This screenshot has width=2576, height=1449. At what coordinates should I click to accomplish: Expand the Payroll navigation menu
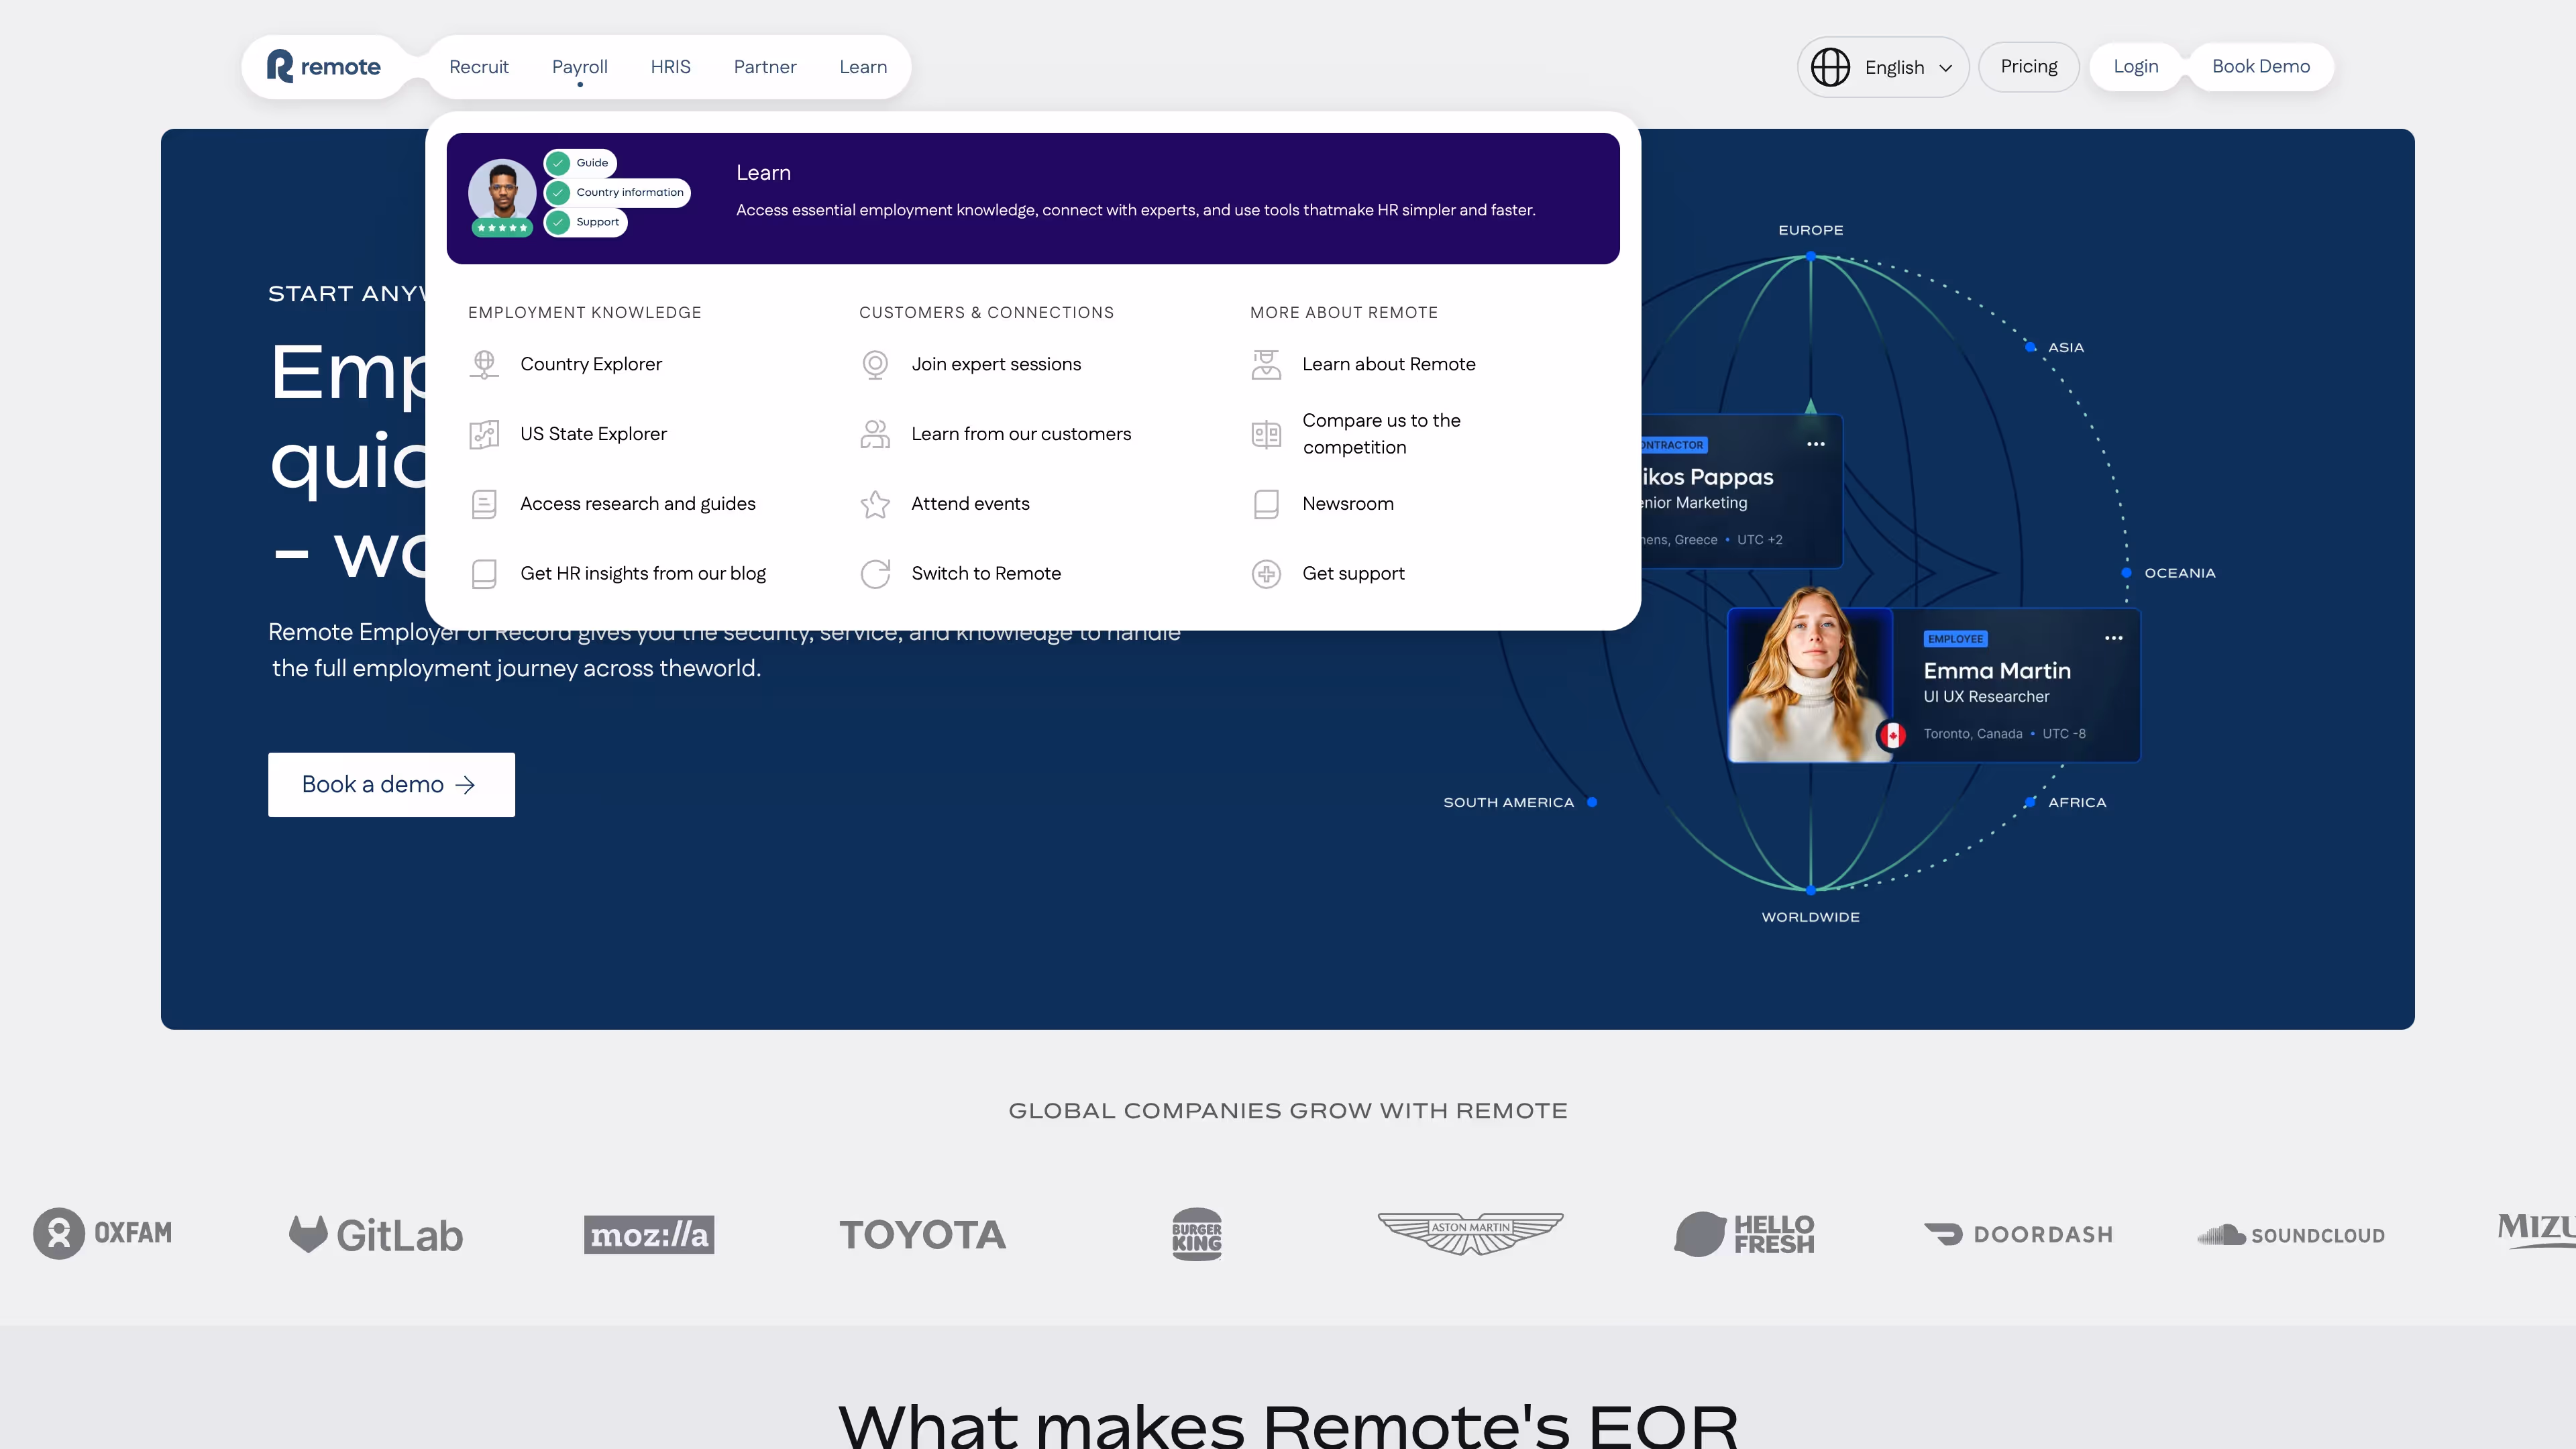579,66
